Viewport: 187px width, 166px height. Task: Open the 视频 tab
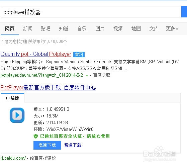[118, 29]
